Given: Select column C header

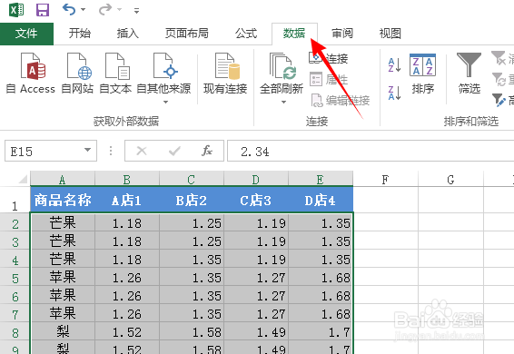Looking at the screenshot, I should point(192,180).
